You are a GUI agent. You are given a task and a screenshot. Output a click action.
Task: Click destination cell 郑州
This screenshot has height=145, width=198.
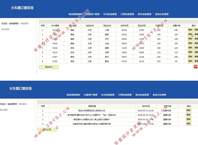(107, 57)
